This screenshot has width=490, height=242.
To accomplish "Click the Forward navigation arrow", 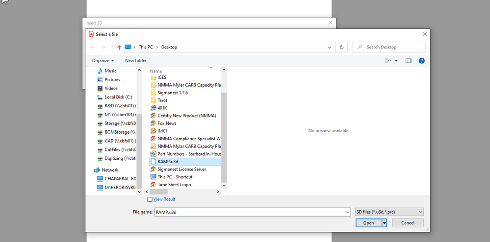I will (103, 47).
